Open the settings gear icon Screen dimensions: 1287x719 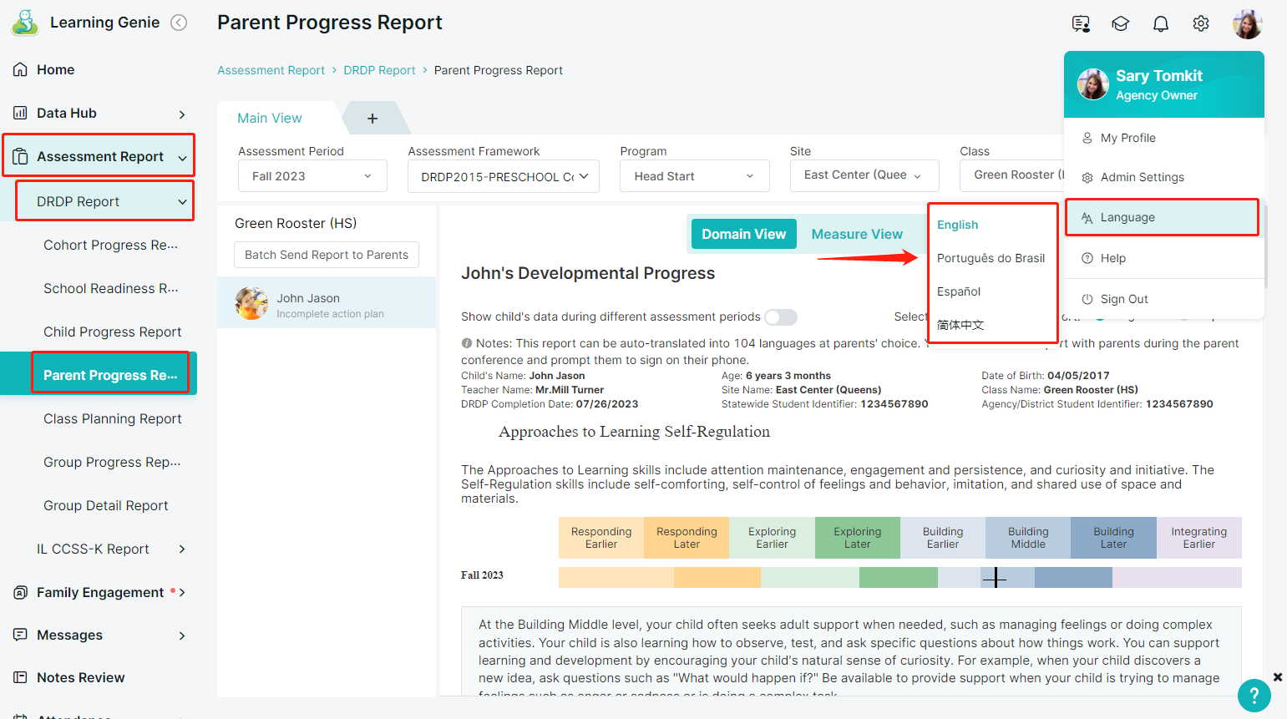point(1200,24)
